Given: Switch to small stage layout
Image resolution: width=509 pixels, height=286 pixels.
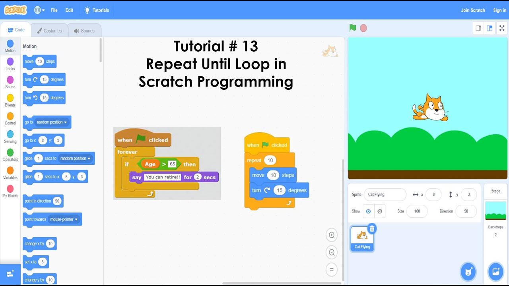Looking at the screenshot, I should click(478, 28).
